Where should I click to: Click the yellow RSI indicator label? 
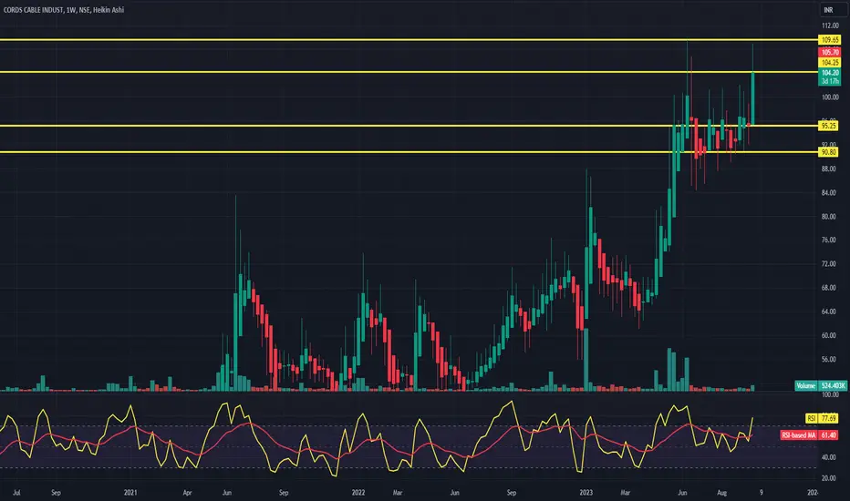812,418
